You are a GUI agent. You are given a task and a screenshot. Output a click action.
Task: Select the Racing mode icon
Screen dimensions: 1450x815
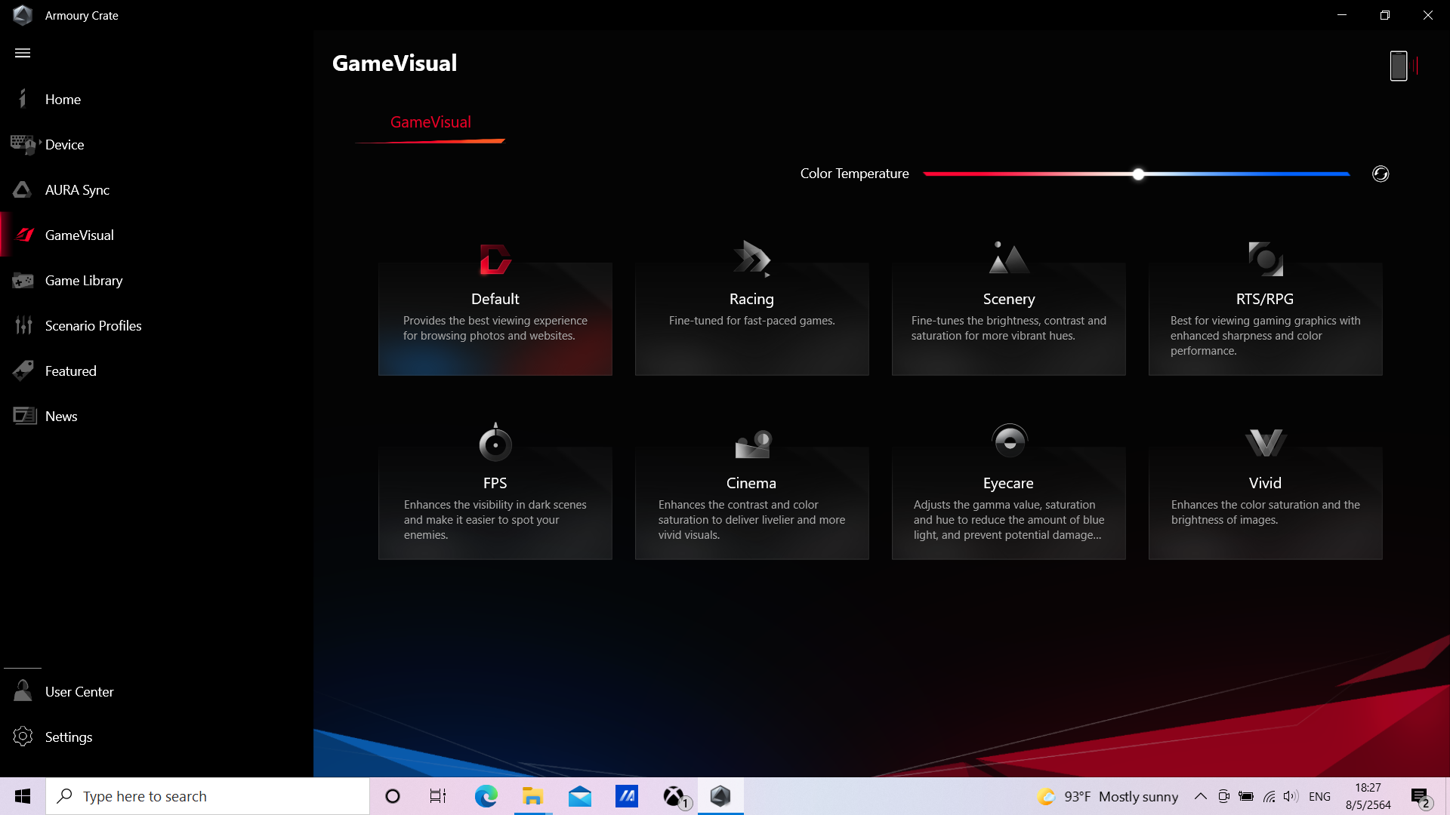pos(752,259)
